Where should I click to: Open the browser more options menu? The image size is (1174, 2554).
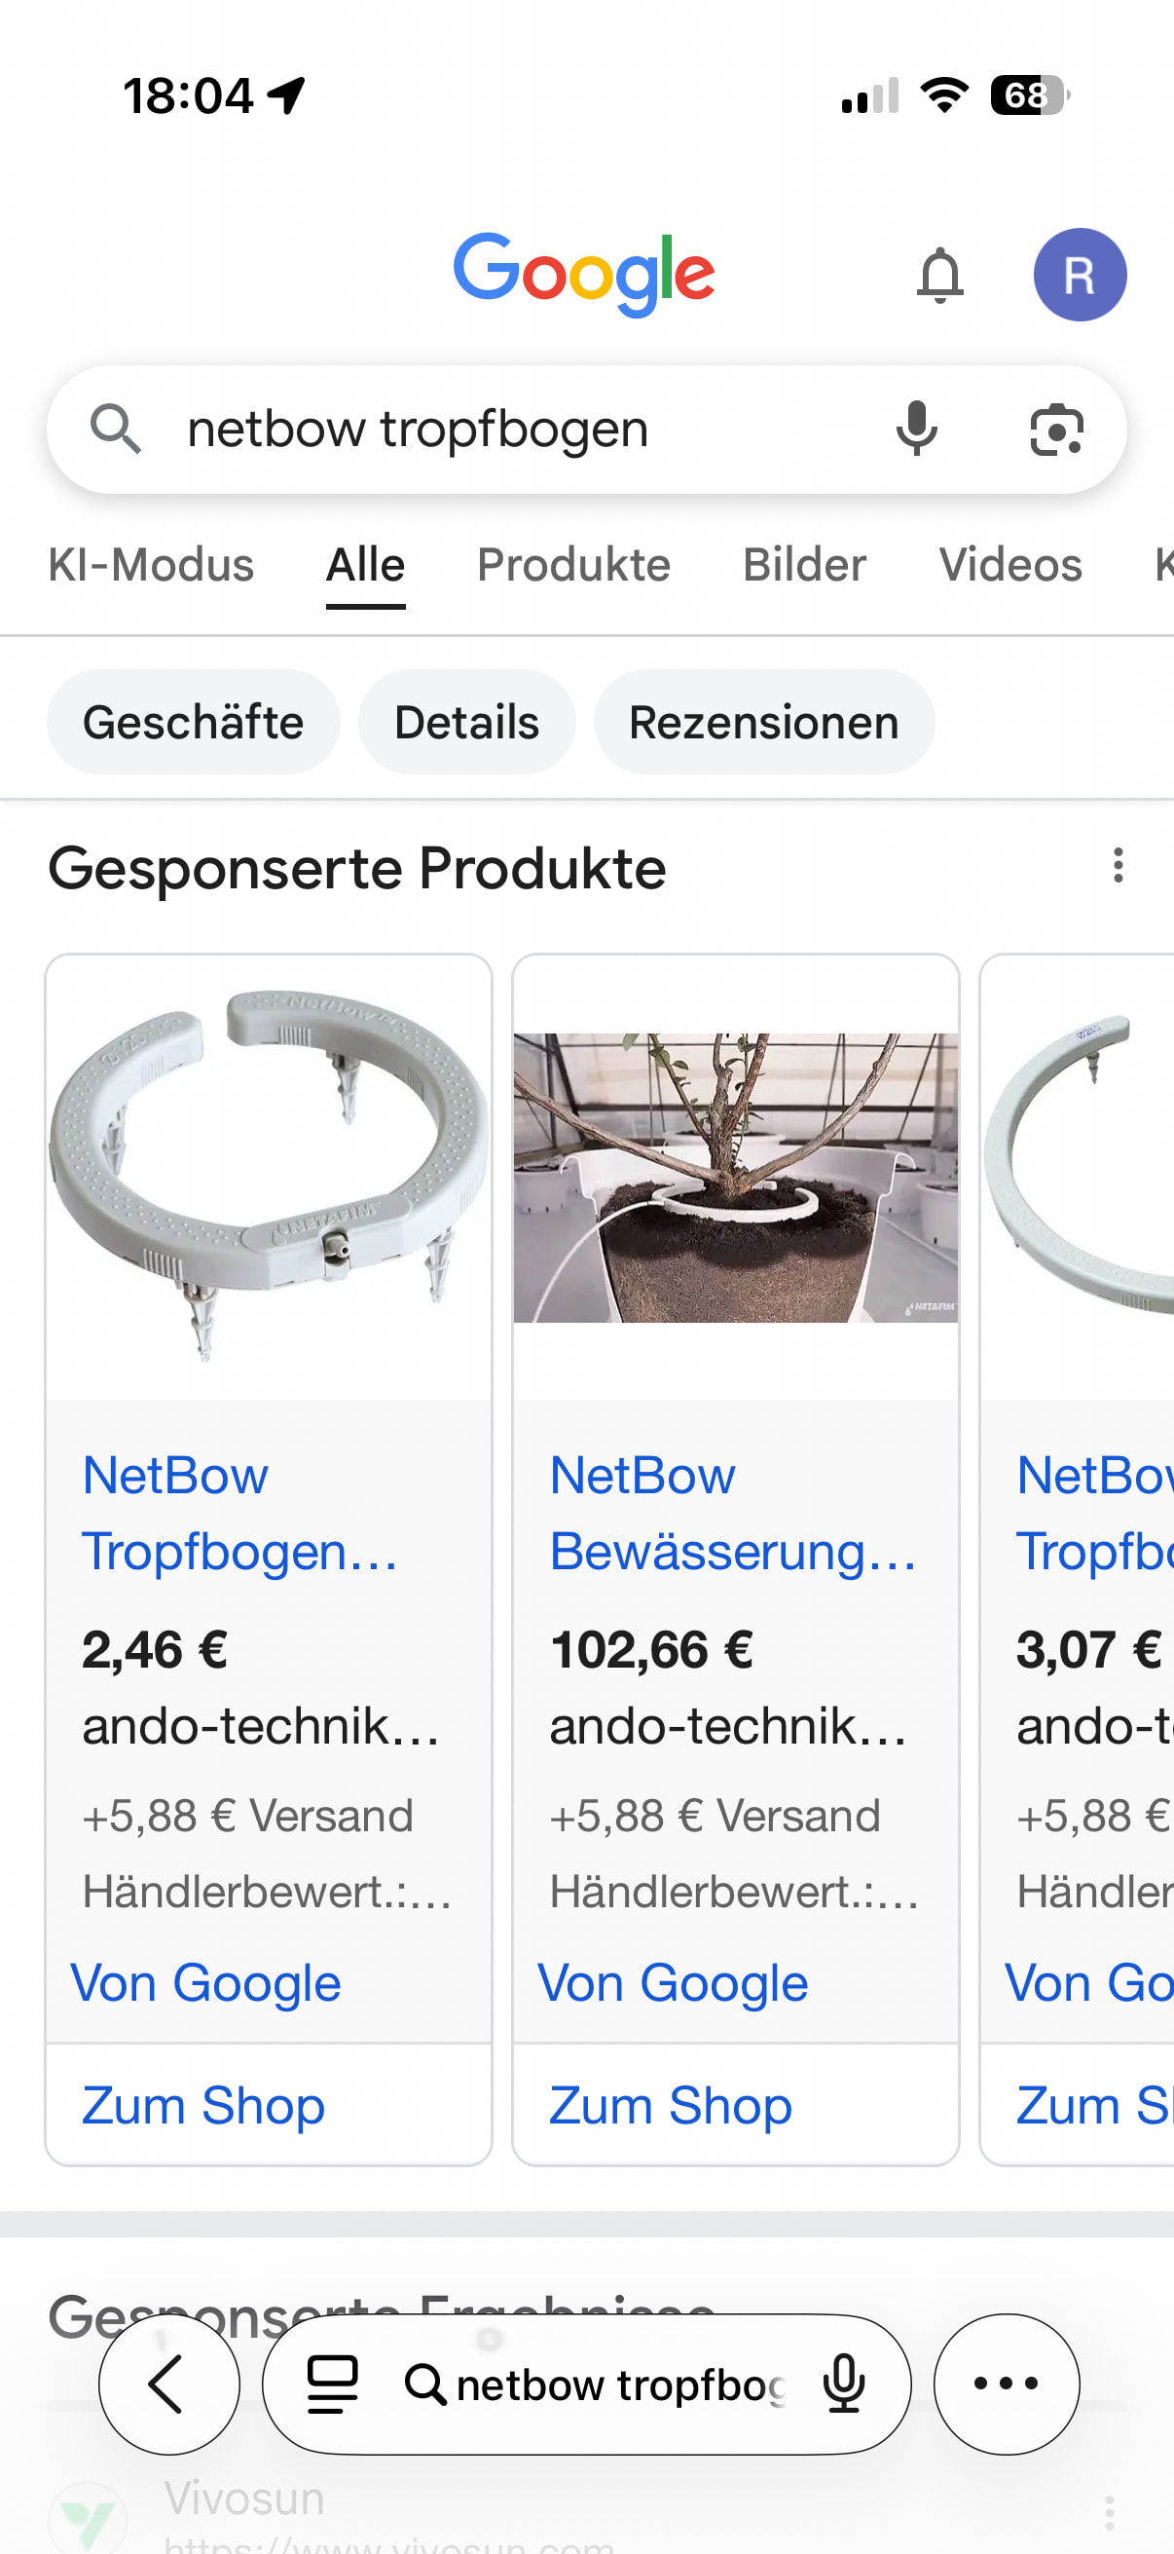pyautogui.click(x=1006, y=2384)
